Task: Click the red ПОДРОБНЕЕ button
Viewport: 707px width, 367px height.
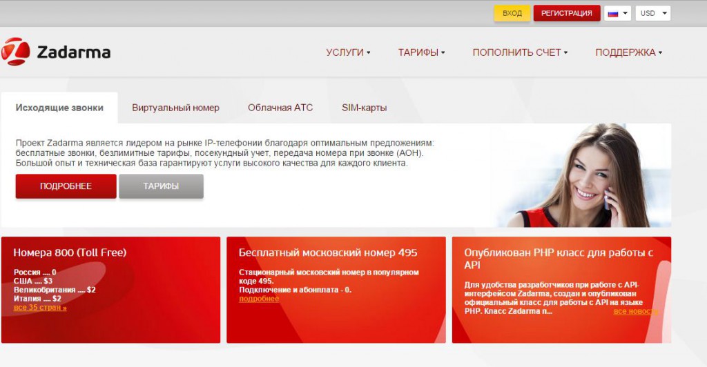Action: click(x=66, y=186)
